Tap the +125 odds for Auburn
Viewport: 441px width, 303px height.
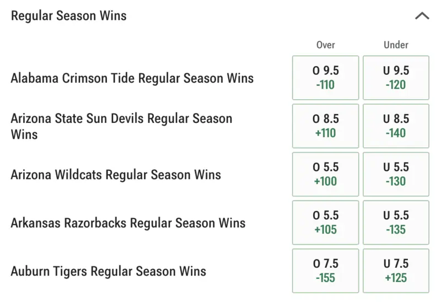[x=396, y=278]
